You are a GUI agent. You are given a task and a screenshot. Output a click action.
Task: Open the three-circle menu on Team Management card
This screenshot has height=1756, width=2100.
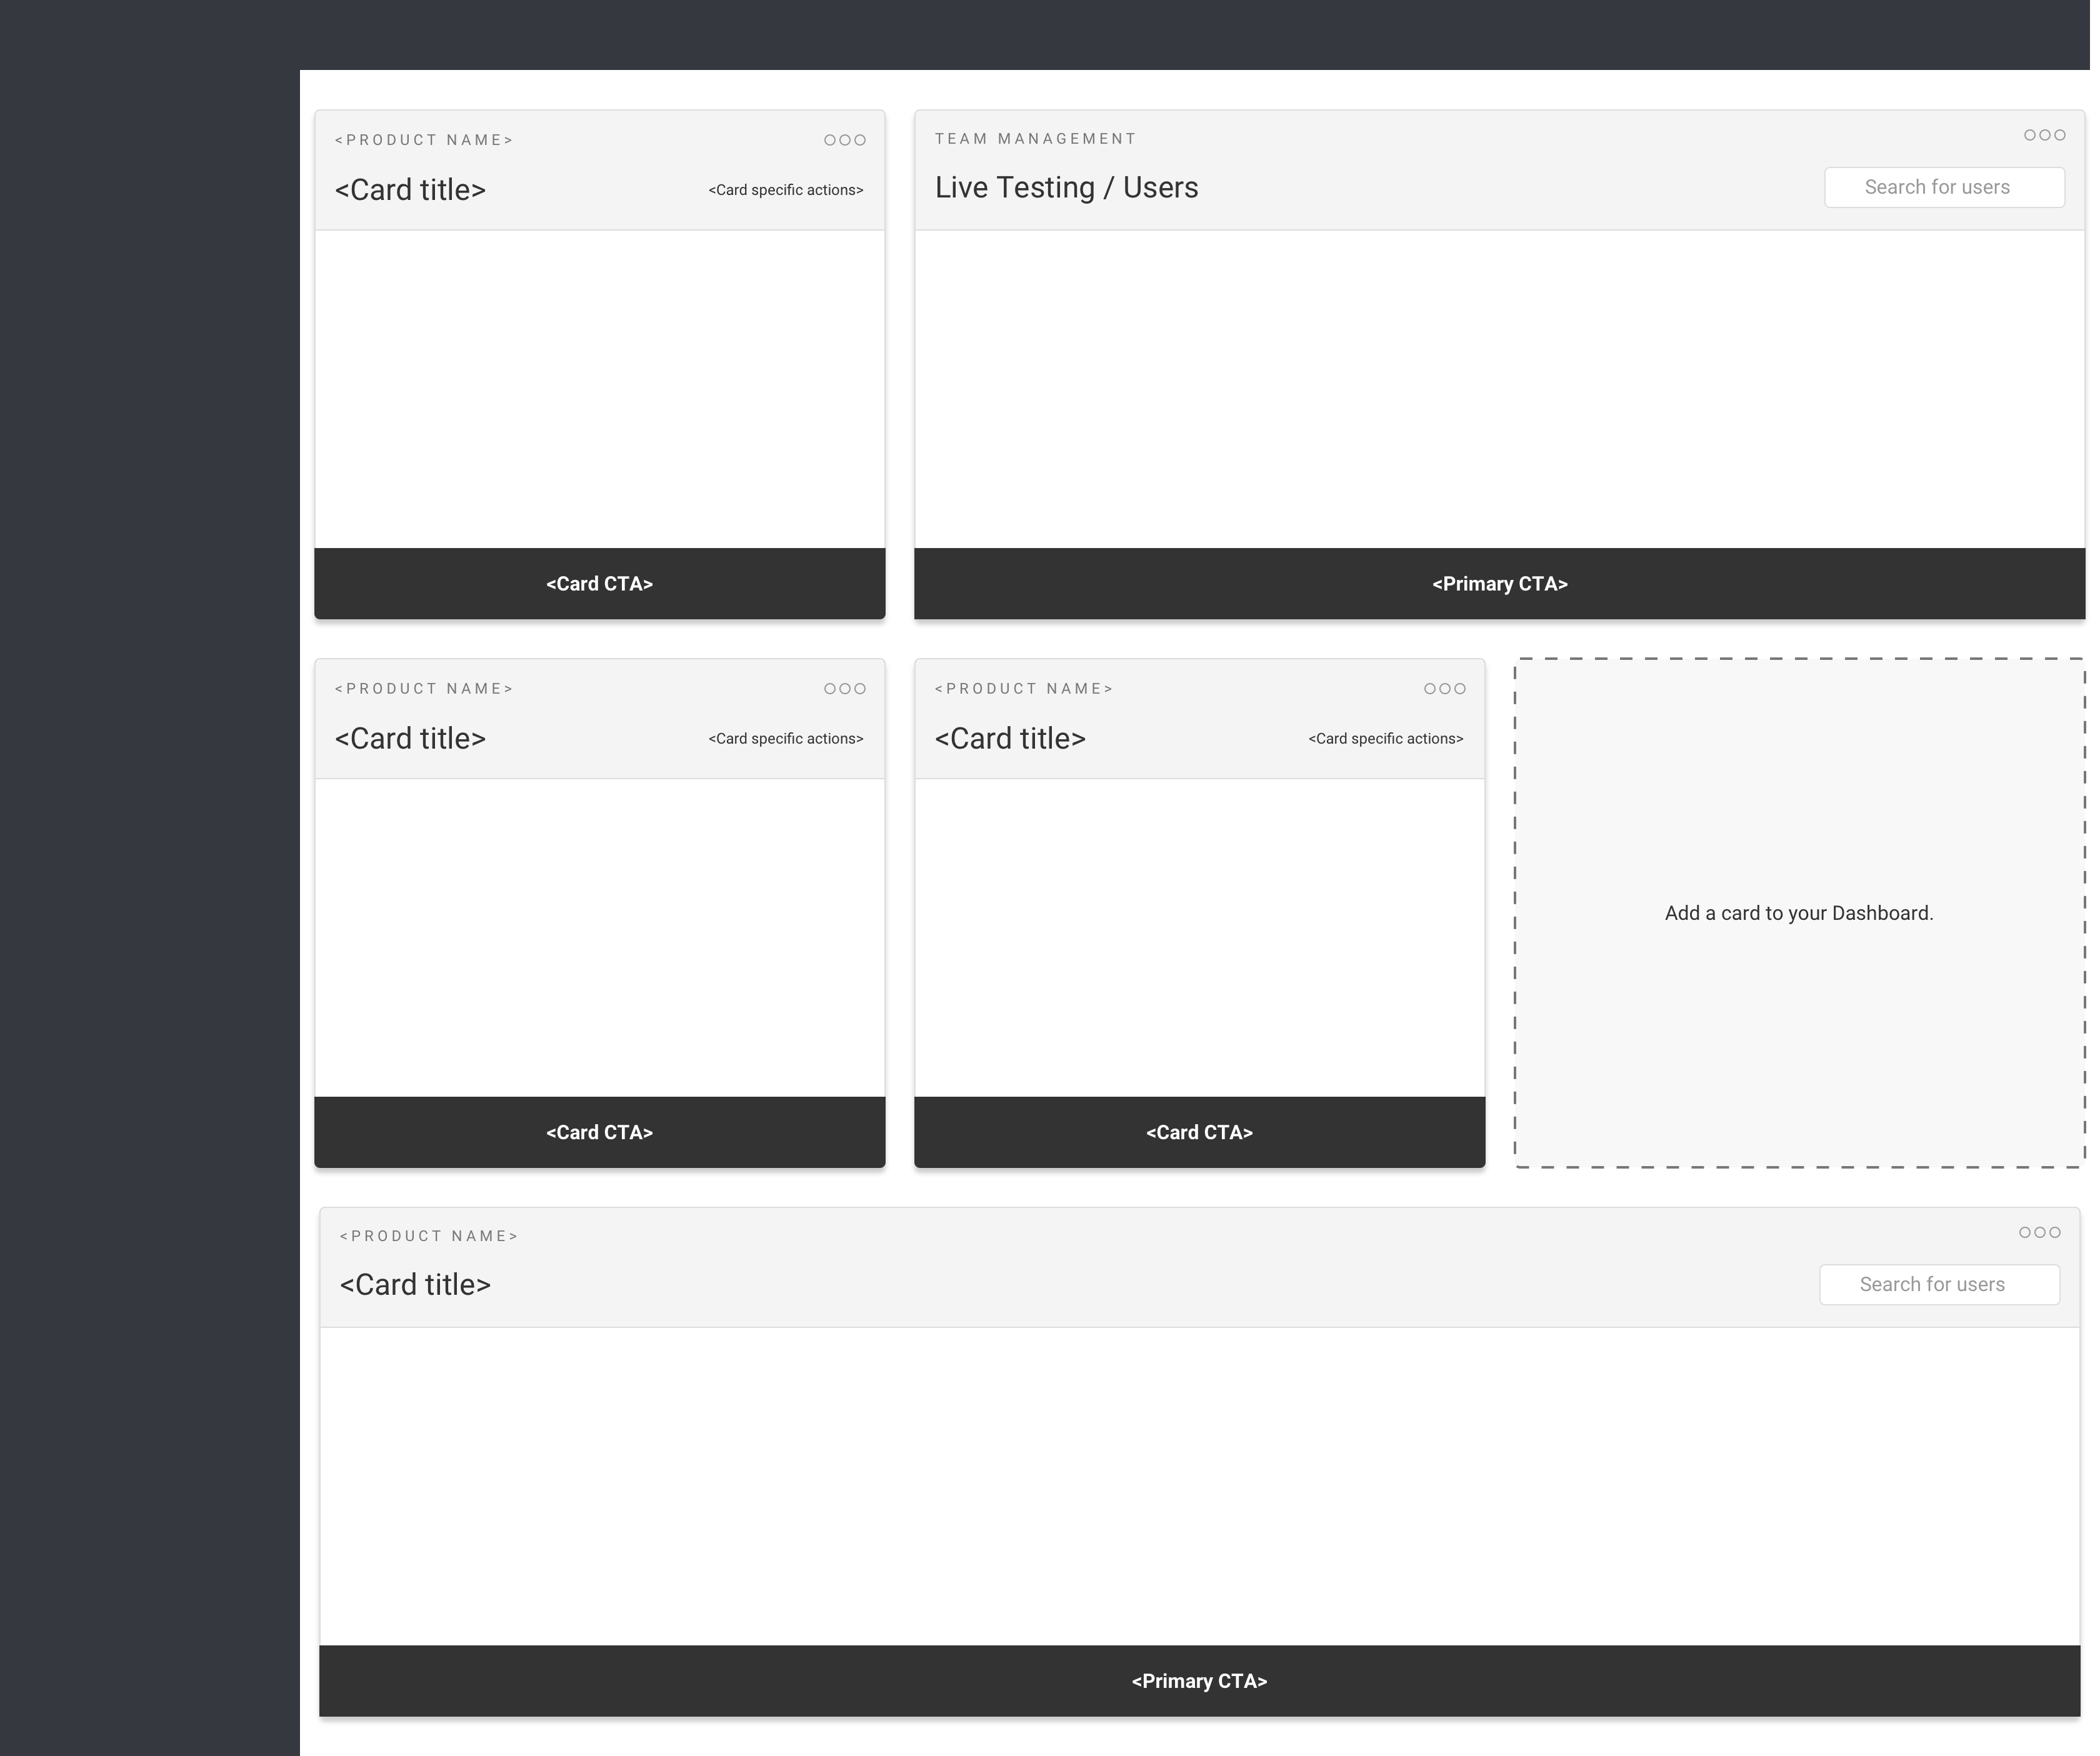(x=2044, y=135)
